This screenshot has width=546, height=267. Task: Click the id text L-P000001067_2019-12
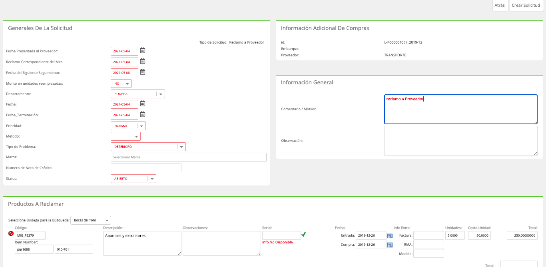coord(403,42)
